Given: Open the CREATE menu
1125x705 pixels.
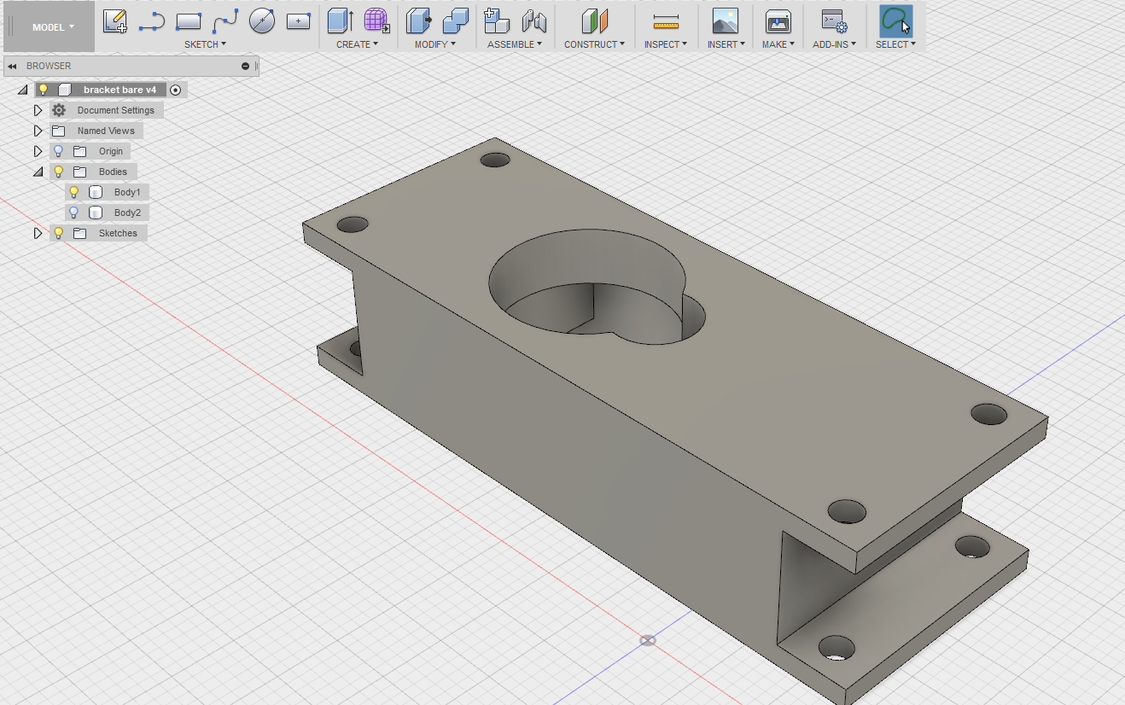Looking at the screenshot, I should click(x=357, y=44).
